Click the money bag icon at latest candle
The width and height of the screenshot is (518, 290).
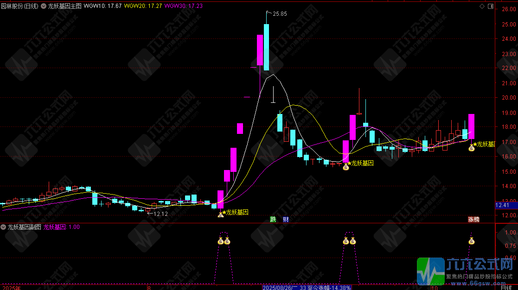point(471,148)
